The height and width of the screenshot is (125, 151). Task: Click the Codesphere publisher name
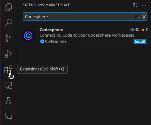pyautogui.click(x=56, y=41)
